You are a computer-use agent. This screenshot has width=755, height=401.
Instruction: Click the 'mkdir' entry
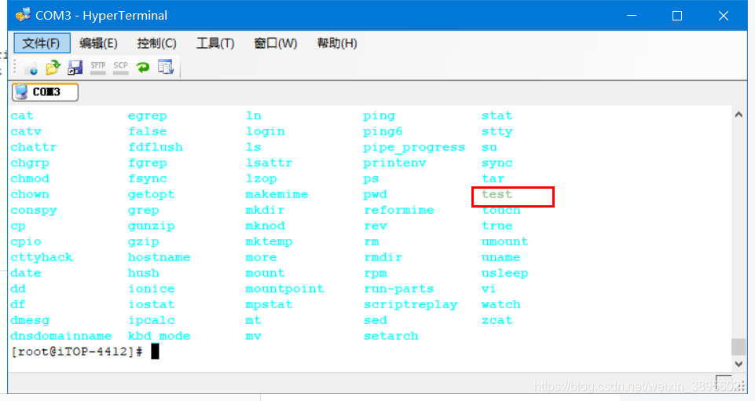(x=265, y=210)
